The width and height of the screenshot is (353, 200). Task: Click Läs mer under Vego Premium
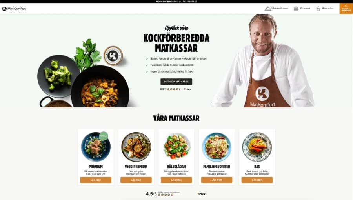136,180
